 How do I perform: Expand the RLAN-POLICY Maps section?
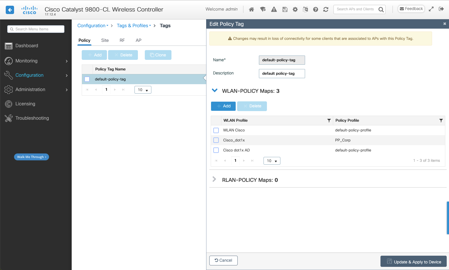(x=214, y=179)
